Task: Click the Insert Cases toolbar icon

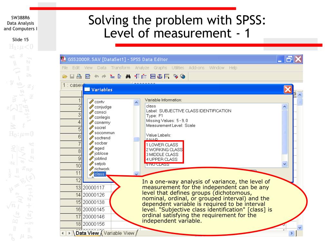Action: pyautogui.click(x=137, y=77)
